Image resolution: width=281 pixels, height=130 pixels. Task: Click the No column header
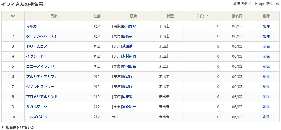click(13, 16)
